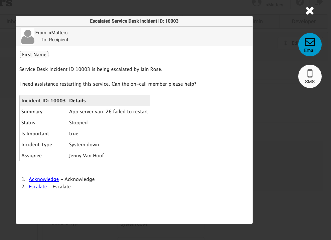Click the 'Status' row label
Image resolution: width=331 pixels, height=240 pixels.
[x=28, y=123]
